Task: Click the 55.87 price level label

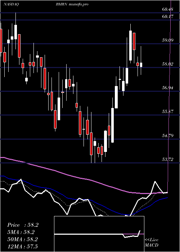Action: coord(168,111)
